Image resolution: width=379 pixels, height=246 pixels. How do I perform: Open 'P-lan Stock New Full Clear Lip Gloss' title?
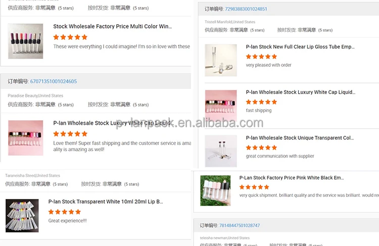pos(300,46)
